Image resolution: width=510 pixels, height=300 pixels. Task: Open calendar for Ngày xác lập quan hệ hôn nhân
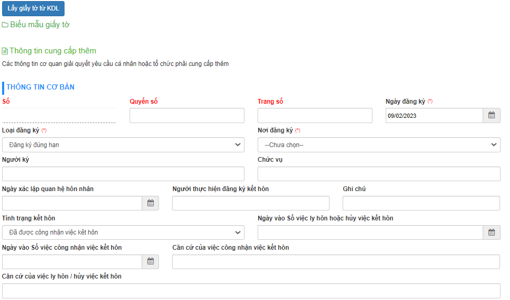(150, 203)
